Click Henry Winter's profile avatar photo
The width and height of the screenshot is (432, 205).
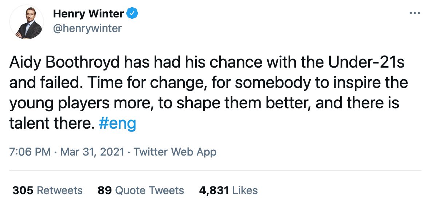click(x=26, y=23)
